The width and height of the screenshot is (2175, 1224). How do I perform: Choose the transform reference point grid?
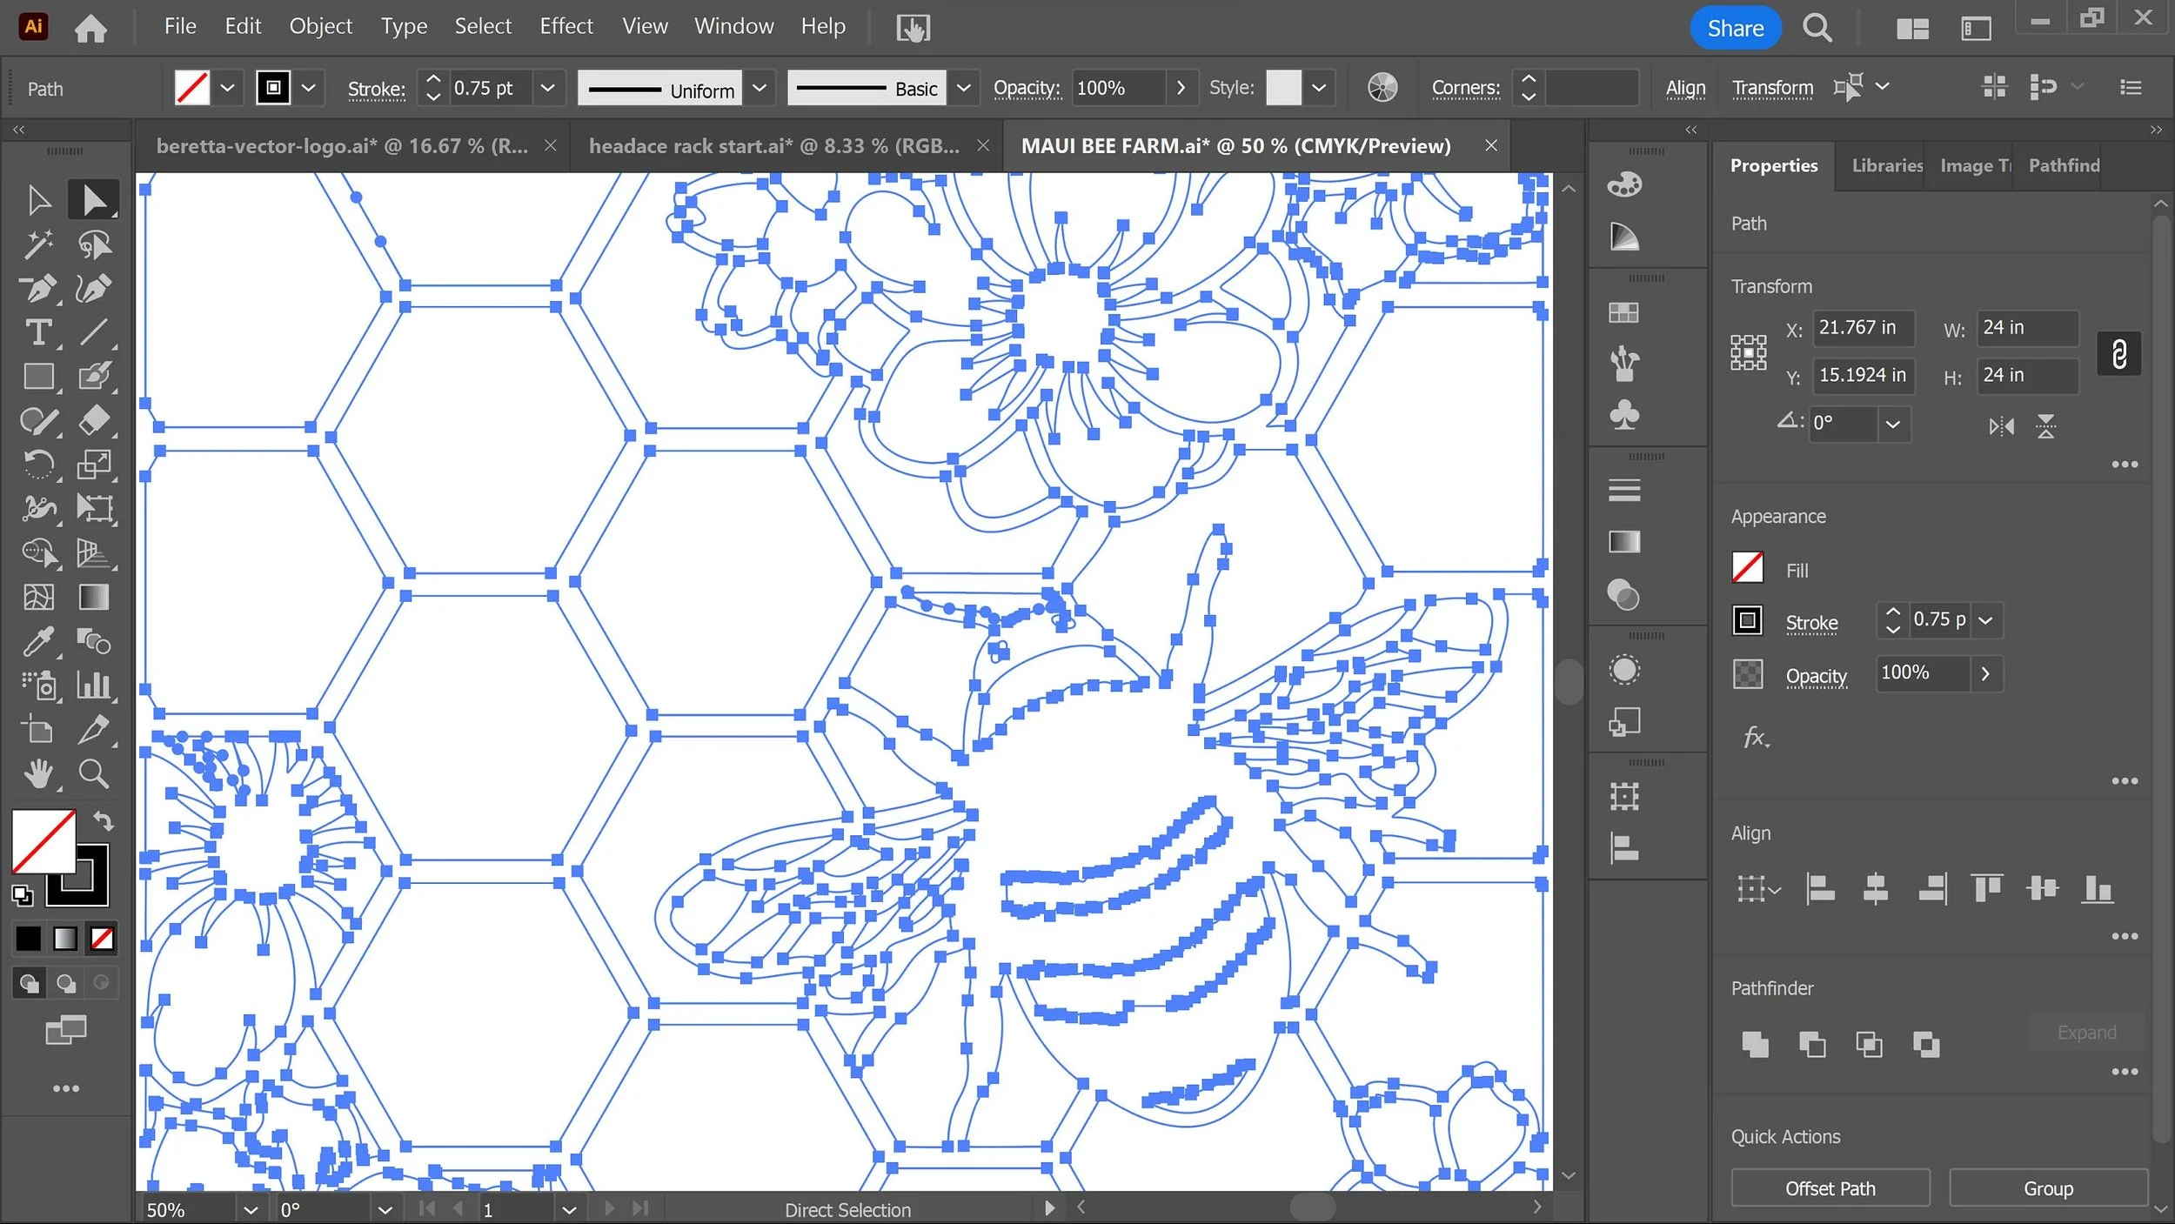(1748, 353)
